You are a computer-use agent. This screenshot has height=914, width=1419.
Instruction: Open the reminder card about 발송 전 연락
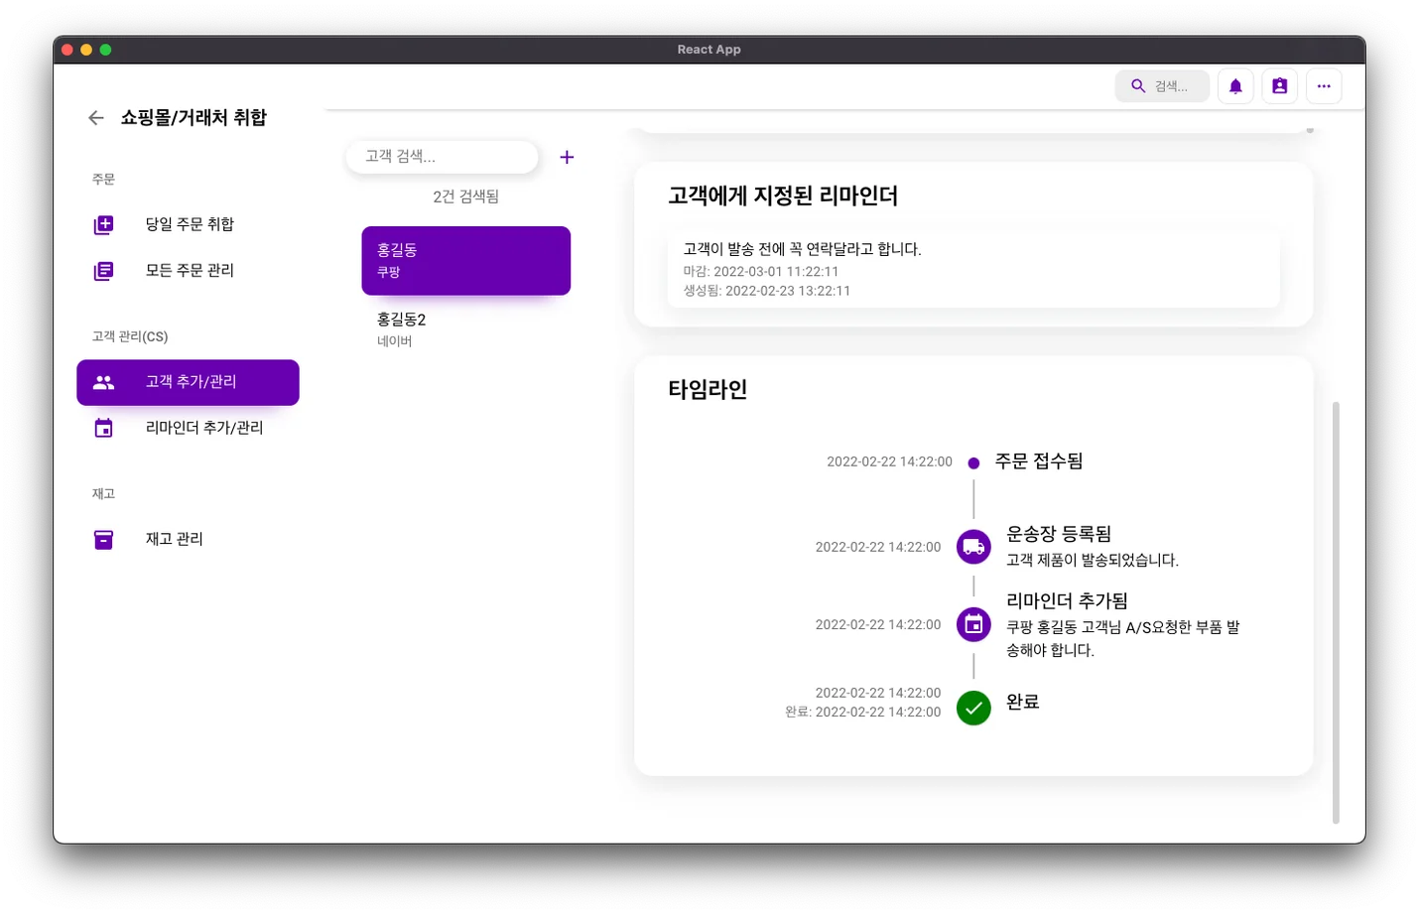click(973, 269)
